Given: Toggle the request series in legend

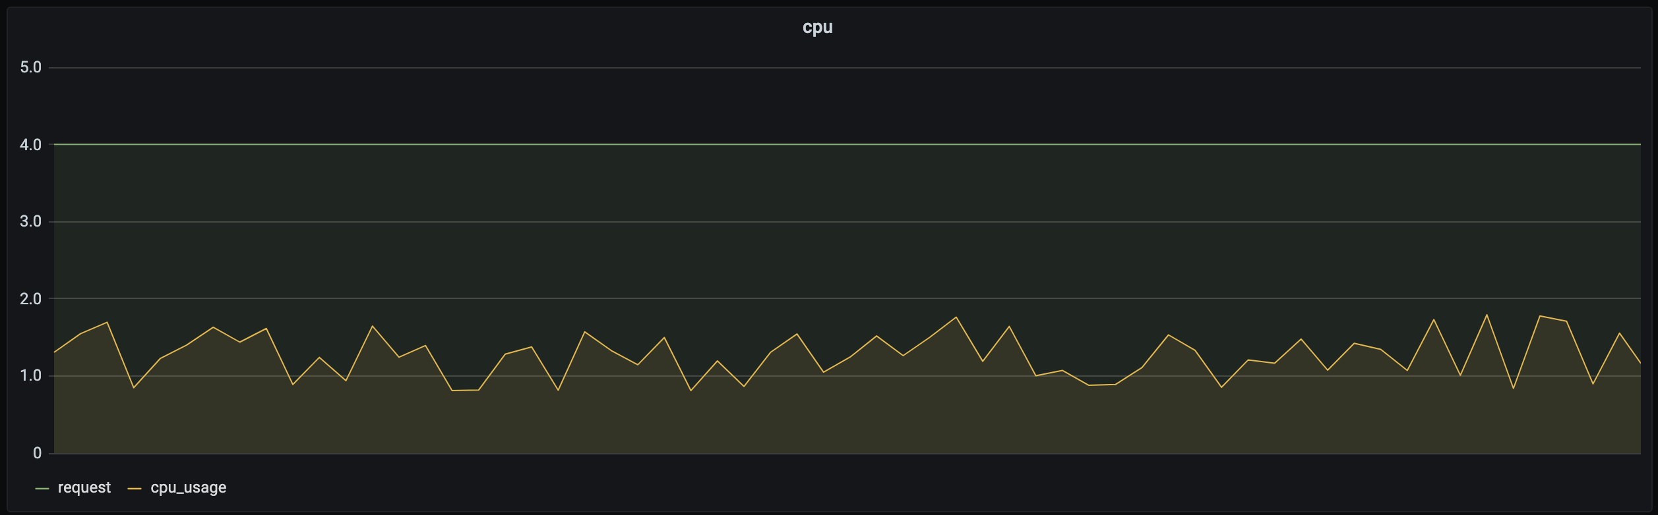Looking at the screenshot, I should pos(84,487).
